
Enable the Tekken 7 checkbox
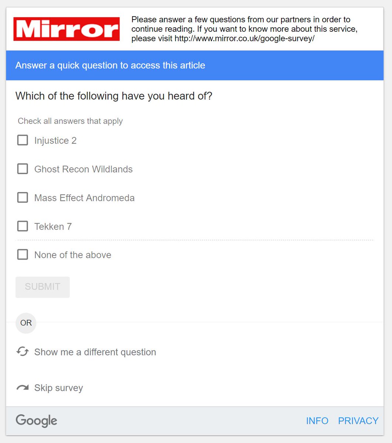pyautogui.click(x=23, y=226)
